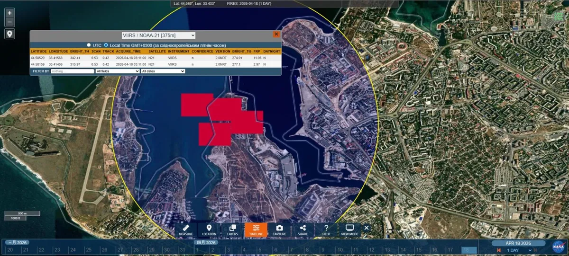Sort table by ACQUIRE_TIME column header
The height and width of the screenshot is (256, 569).
click(128, 51)
